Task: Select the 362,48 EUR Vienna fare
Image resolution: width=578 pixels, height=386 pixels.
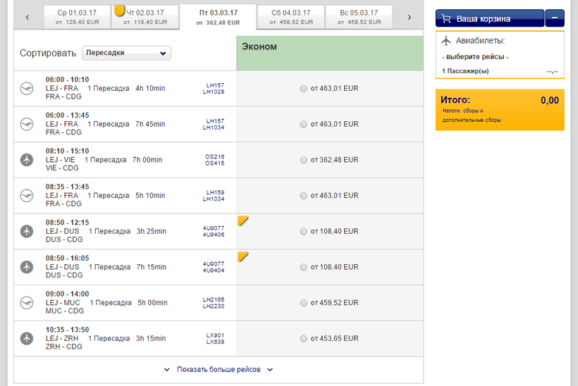Action: (x=303, y=160)
